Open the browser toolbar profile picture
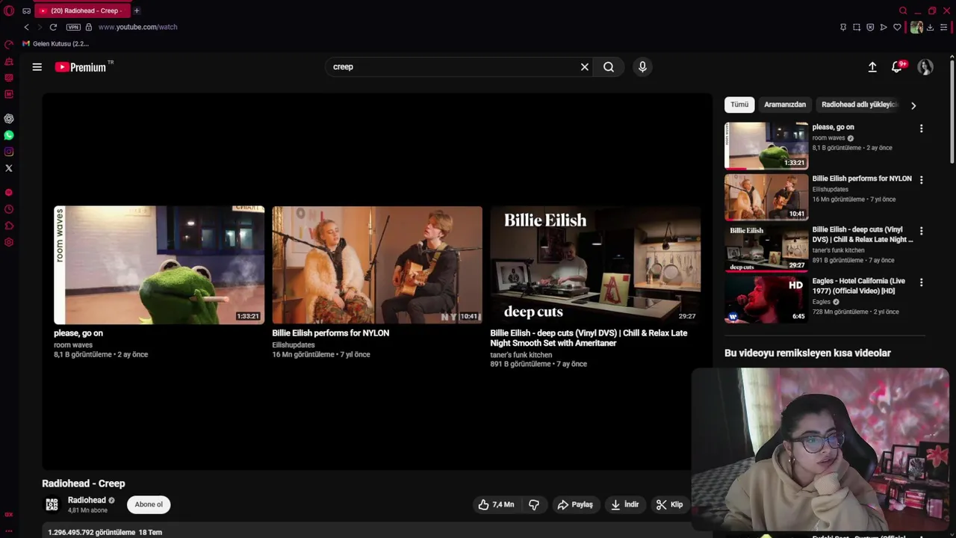 (x=916, y=27)
